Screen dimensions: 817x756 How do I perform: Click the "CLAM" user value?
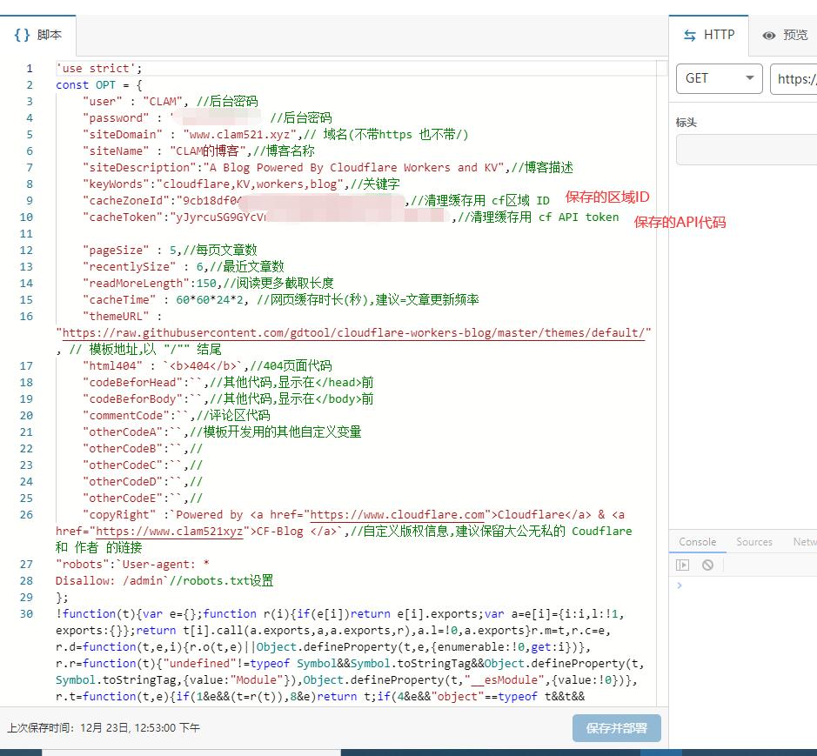[163, 102]
